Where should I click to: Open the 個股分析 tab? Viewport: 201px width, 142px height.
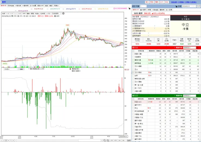(40, 6)
